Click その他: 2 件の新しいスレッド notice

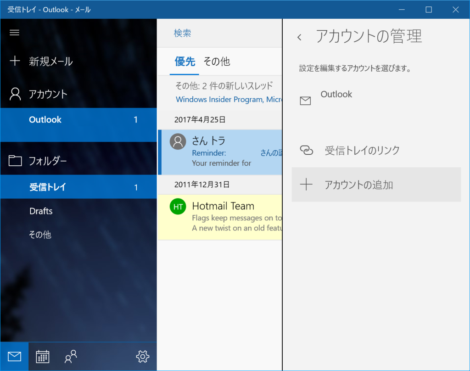pyautogui.click(x=224, y=86)
